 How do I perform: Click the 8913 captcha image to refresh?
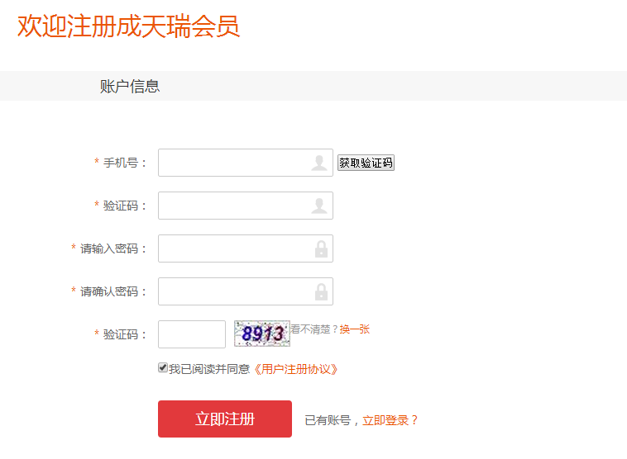point(262,334)
